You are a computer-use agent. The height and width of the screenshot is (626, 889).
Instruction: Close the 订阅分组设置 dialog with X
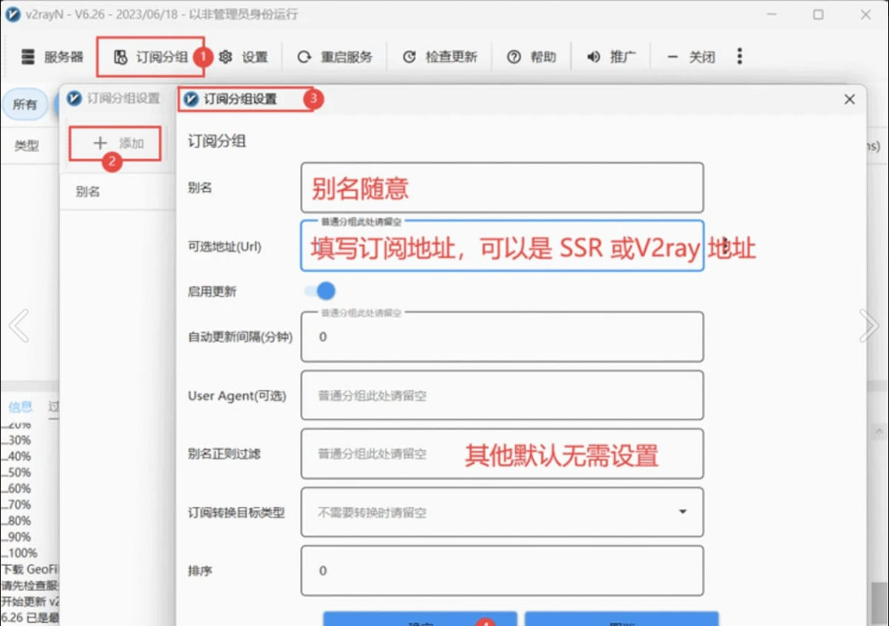pos(849,99)
